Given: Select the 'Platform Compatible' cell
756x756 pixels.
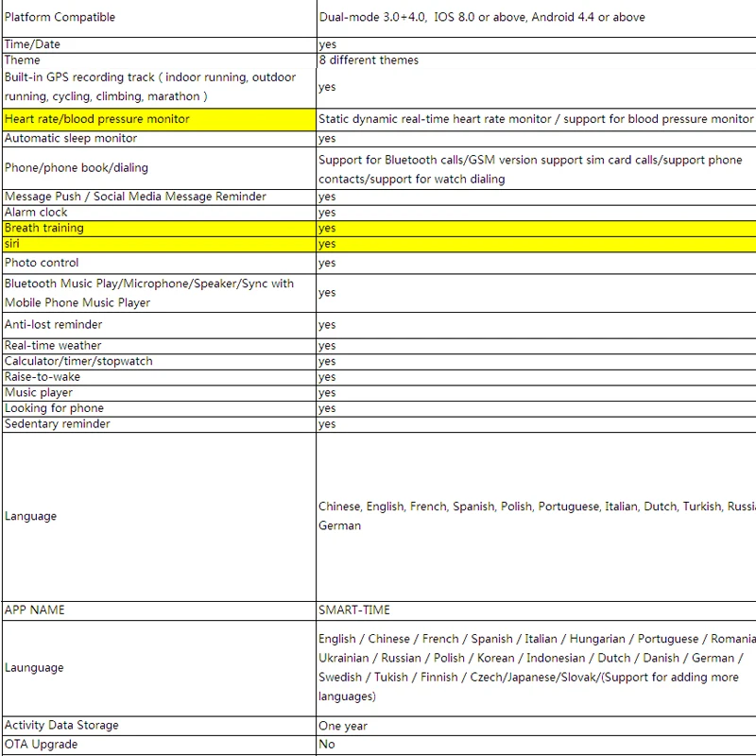Looking at the screenshot, I should (x=159, y=18).
